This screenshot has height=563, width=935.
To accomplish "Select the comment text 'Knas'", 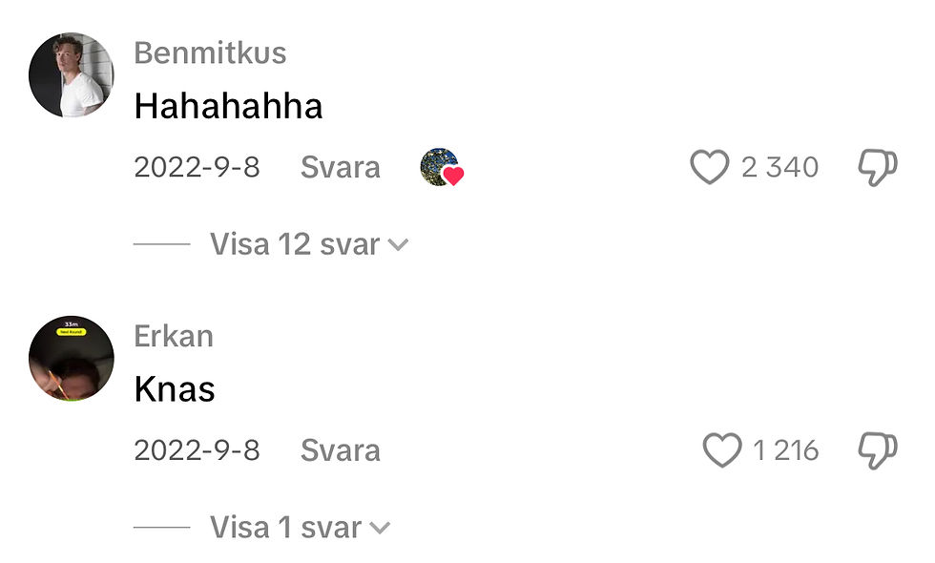I will pos(174,388).
